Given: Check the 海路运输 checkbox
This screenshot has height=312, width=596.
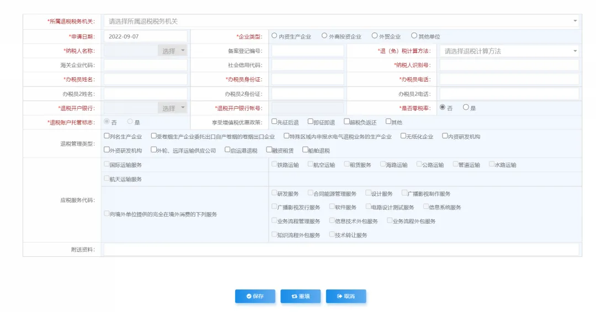Looking at the screenshot, I should (383, 164).
